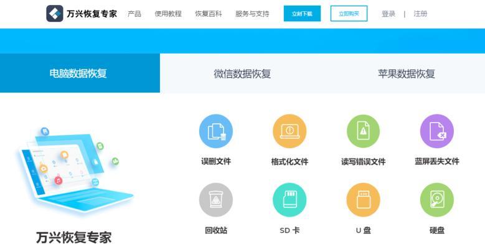Select the U 盘 orange USB icon
485x249 pixels.
pyautogui.click(x=363, y=200)
